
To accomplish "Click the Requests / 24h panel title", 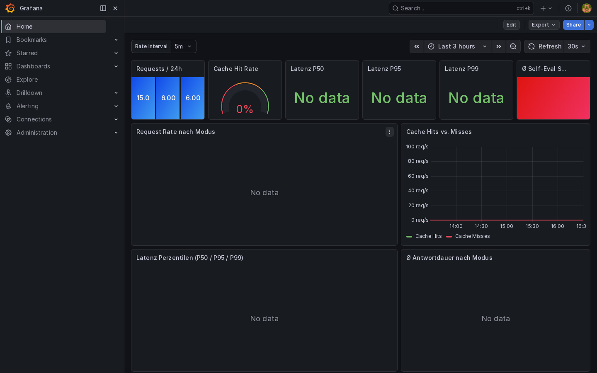I will (x=159, y=69).
